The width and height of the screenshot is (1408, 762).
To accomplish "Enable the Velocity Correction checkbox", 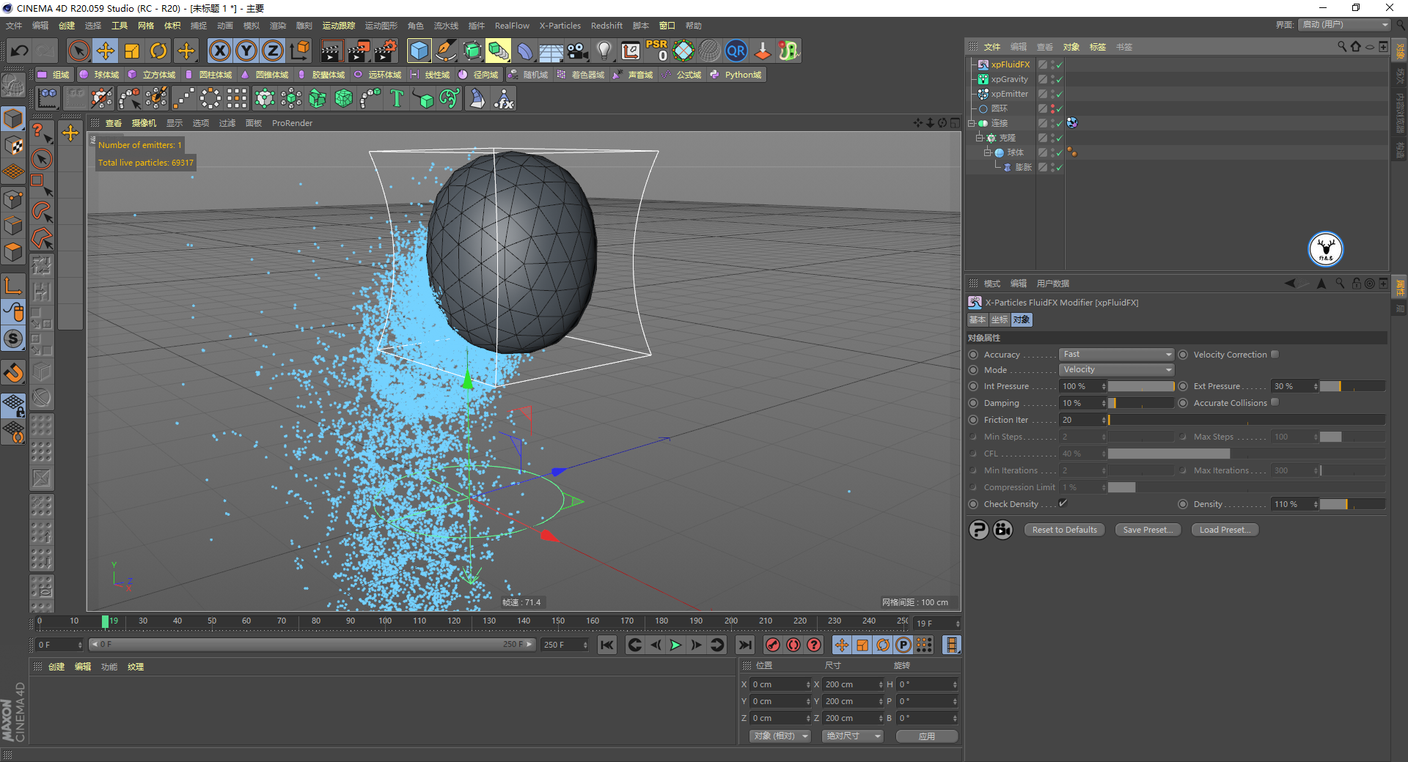I will (1275, 355).
